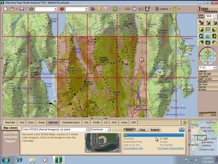
Task: Open the Purchase Subscription link
Action: (x=171, y=148)
